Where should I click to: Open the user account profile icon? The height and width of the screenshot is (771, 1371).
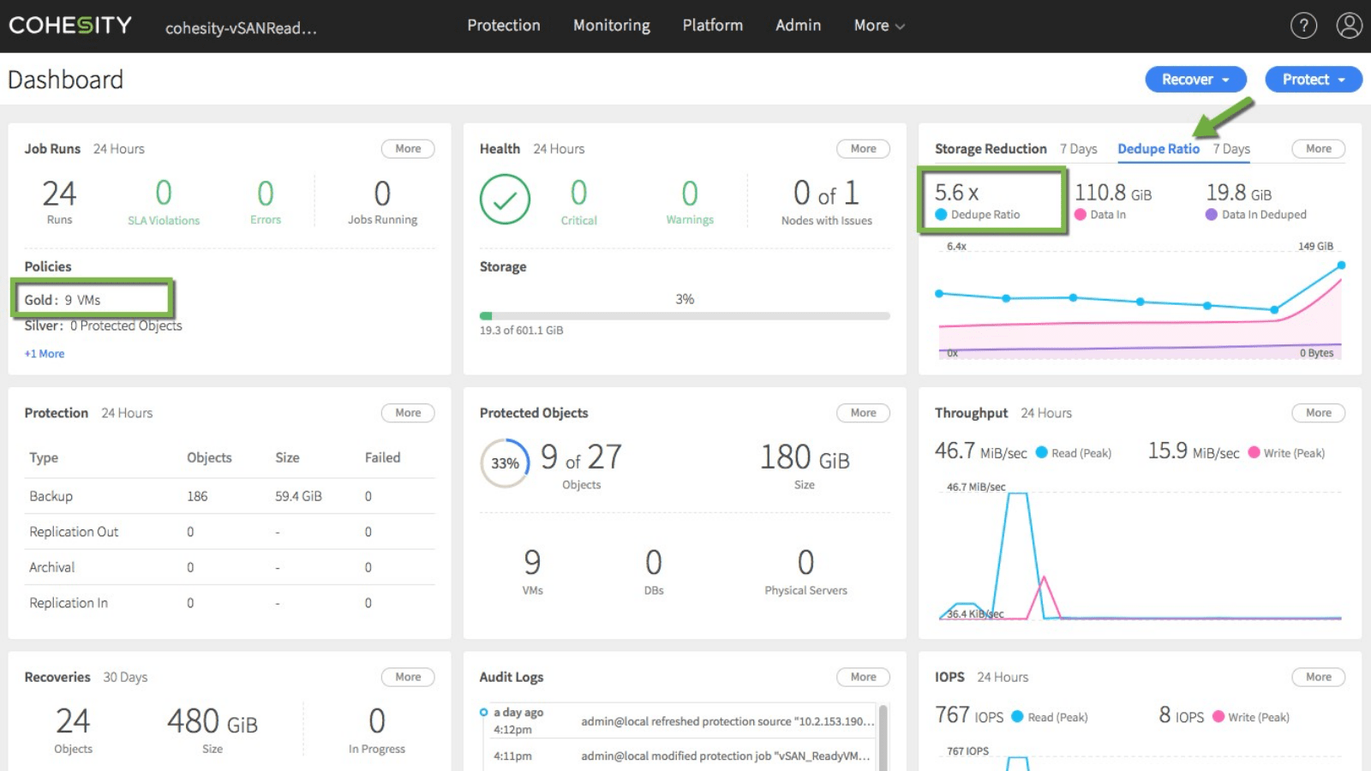[1350, 26]
